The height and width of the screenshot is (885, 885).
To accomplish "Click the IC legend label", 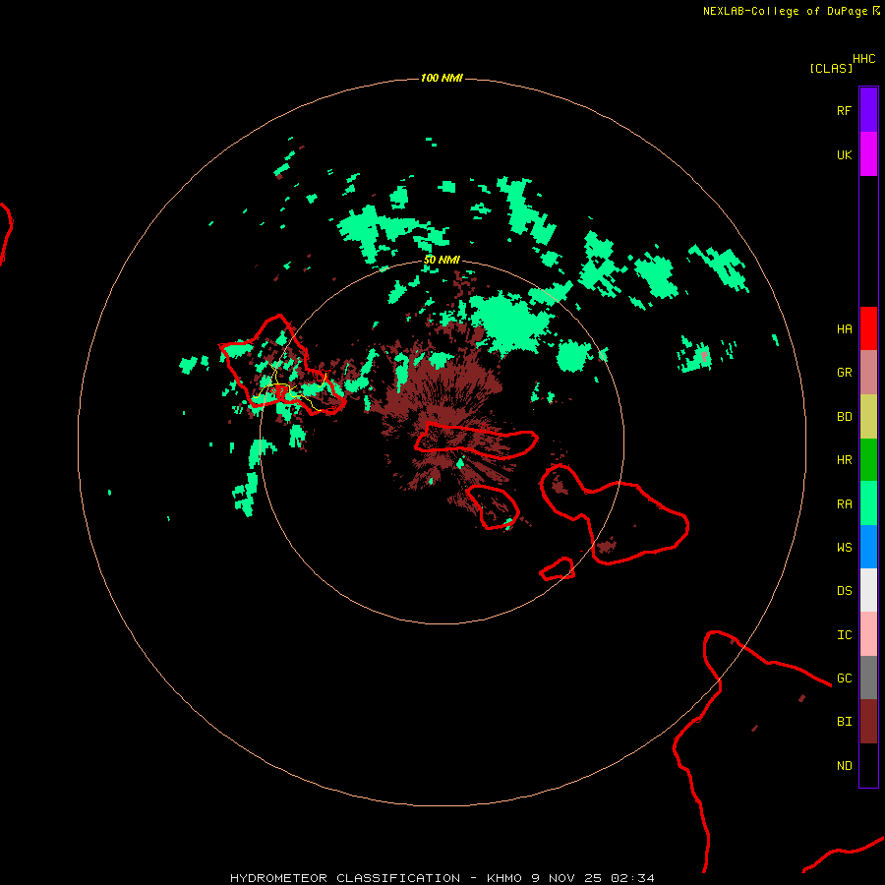I will (x=844, y=634).
